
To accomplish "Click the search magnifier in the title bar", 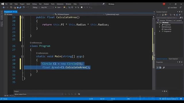I will tap(103, 4).
